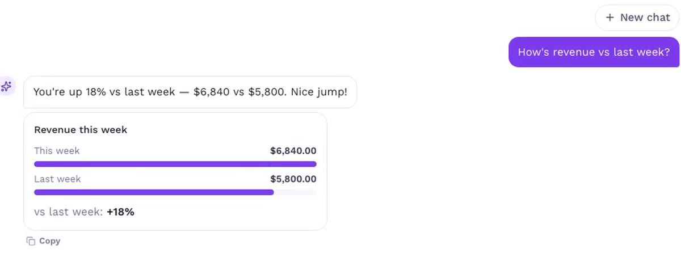Start a New chat

tap(637, 18)
